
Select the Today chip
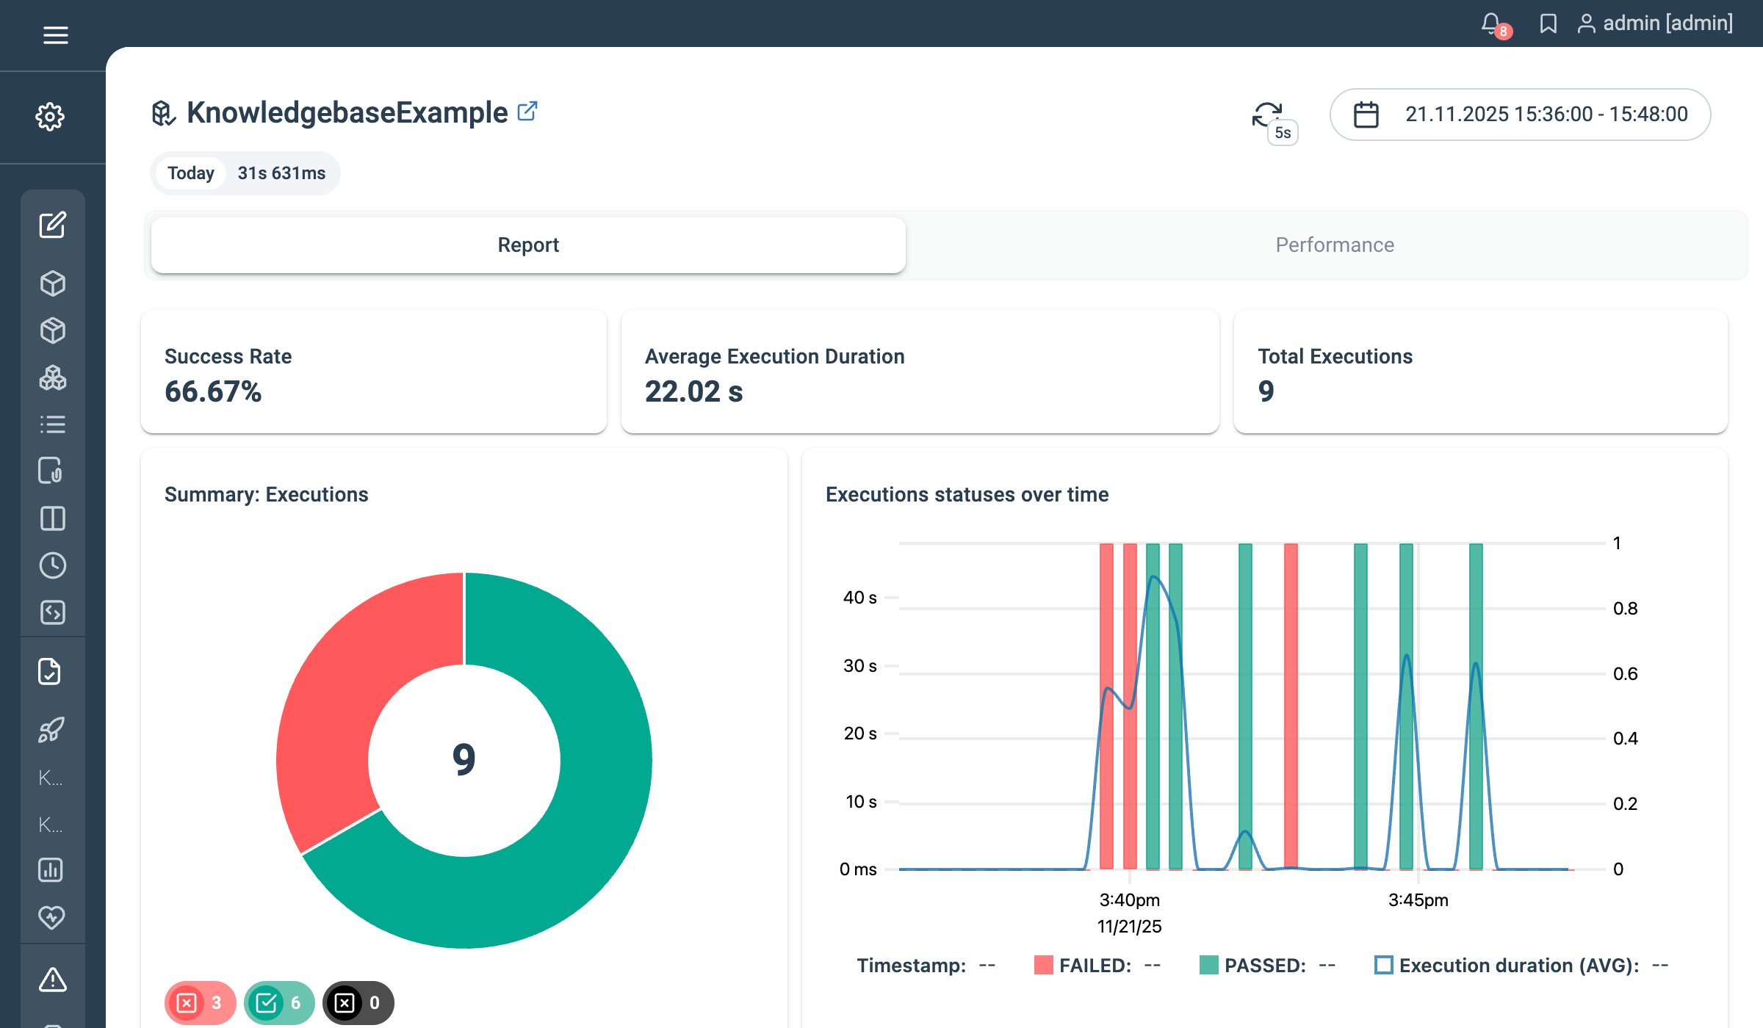(190, 173)
